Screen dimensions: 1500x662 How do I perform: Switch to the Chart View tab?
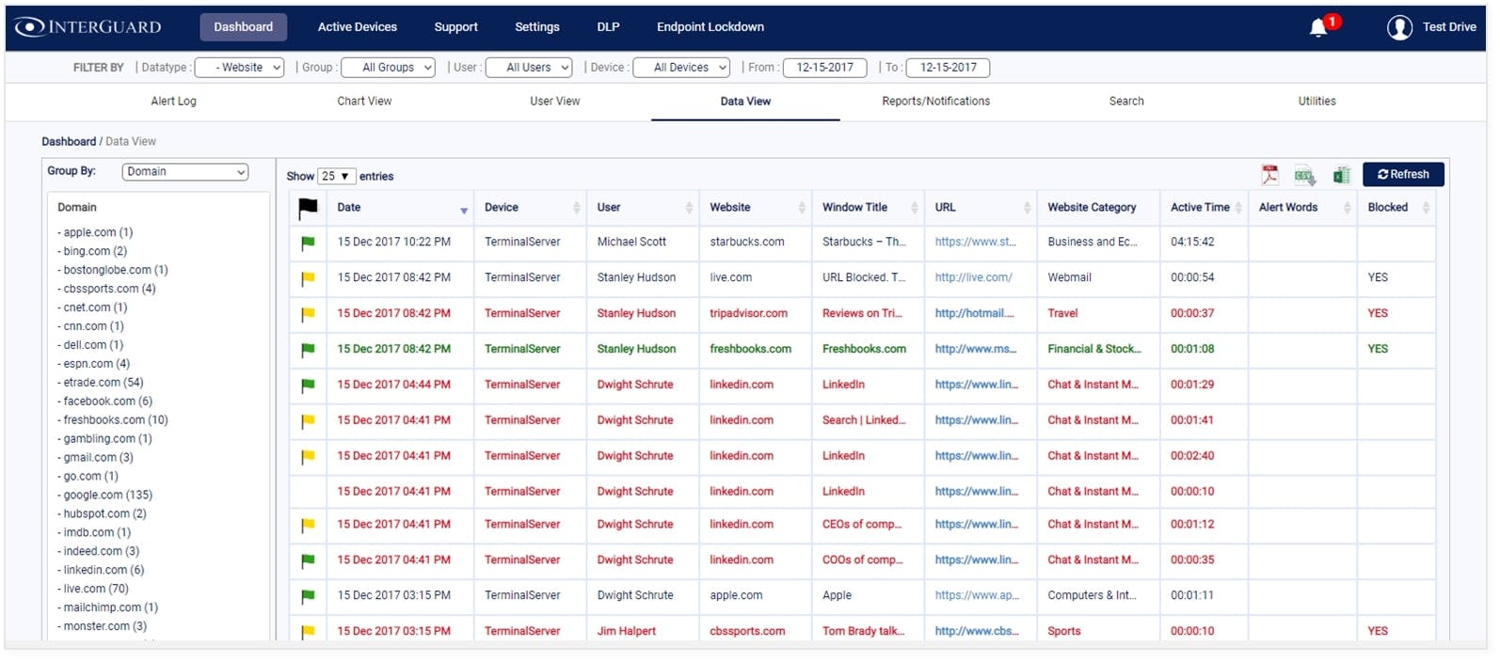point(364,102)
